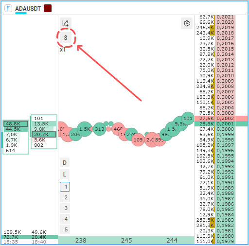
Task: Open the ADAUSDT symbol selector
Action: click(28, 9)
